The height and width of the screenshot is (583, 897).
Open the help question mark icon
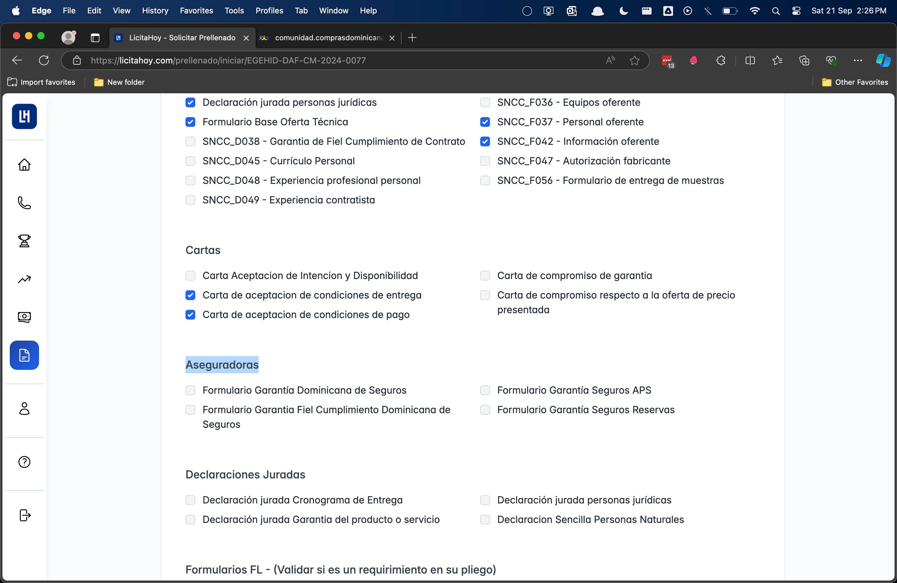[x=24, y=462]
